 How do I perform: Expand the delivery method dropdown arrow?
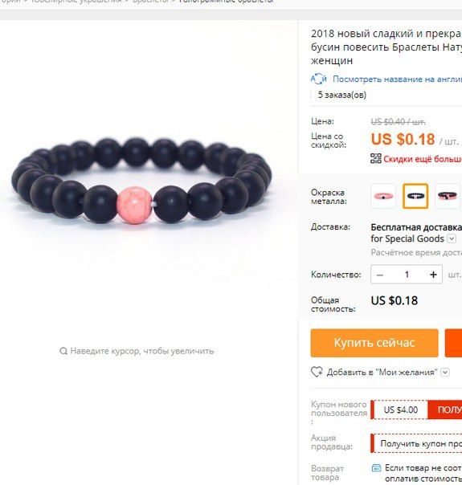tap(452, 238)
